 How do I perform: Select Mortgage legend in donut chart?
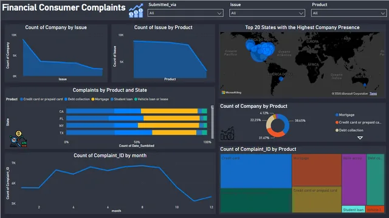[345, 115]
